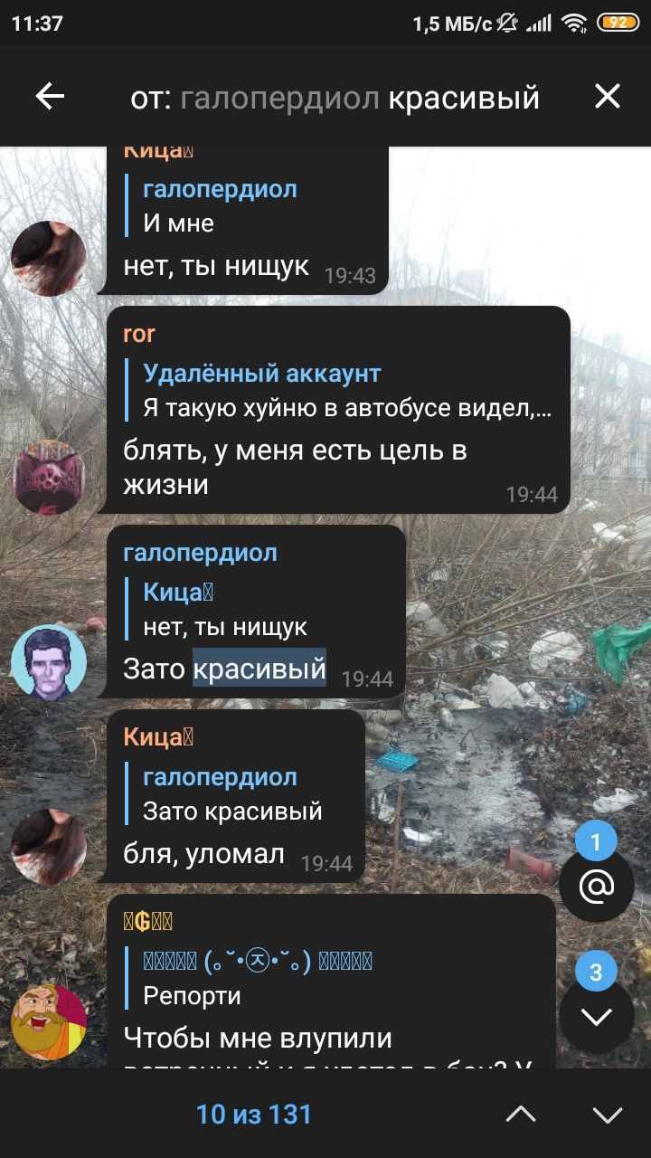Viewport: 651px width, 1158px height.
Task: Tap the bearded cartoon avatar
Action: [49, 1022]
